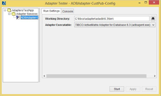Select the AdaptersTestApp tree label
Viewport: 161px width, 96px height.
click(x=23, y=10)
